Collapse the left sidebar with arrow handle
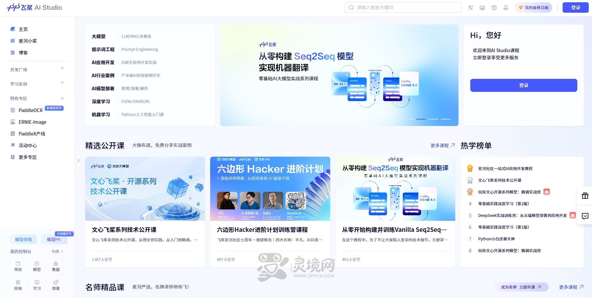This screenshot has width=592, height=298. coord(79,161)
